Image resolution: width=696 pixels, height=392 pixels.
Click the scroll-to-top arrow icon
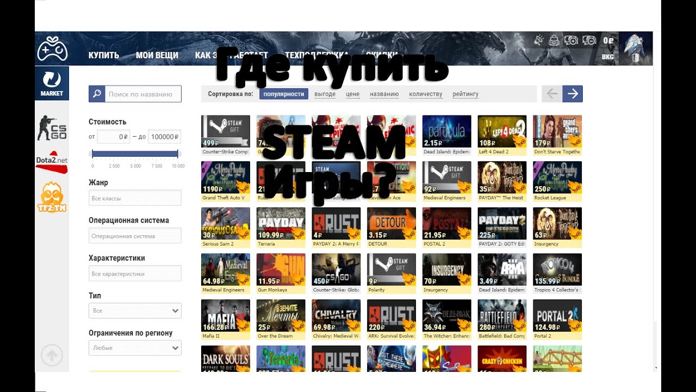click(x=52, y=356)
